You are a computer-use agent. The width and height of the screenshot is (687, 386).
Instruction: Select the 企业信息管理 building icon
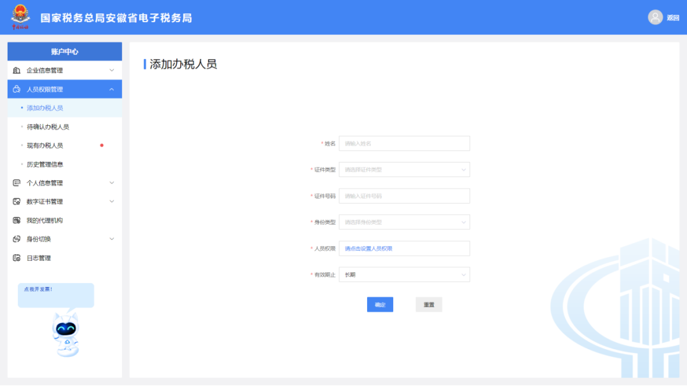pos(17,70)
